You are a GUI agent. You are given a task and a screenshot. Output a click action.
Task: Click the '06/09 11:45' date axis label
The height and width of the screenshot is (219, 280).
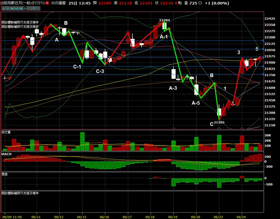click(x=12, y=217)
